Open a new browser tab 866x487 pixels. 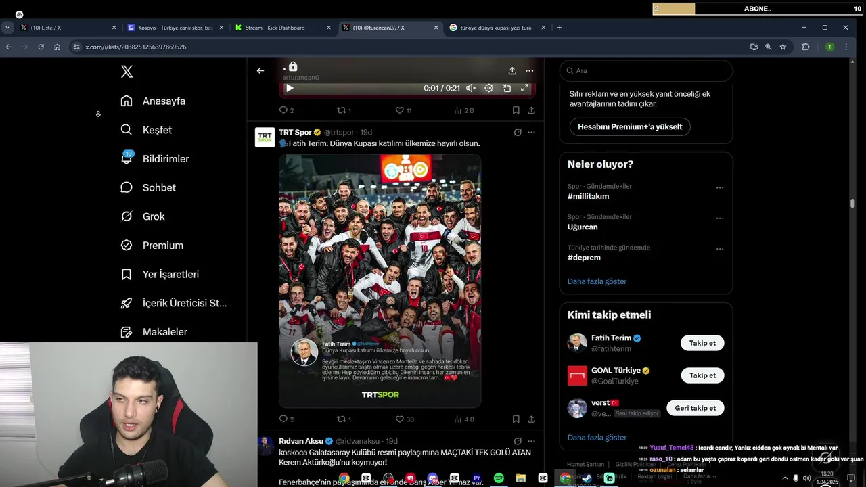tap(560, 28)
